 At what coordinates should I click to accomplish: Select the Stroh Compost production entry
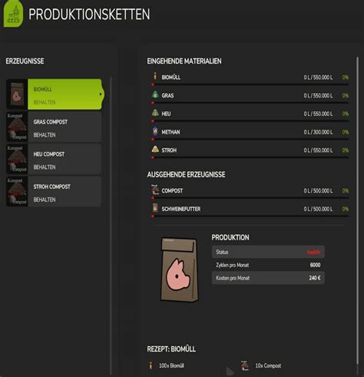pos(54,192)
